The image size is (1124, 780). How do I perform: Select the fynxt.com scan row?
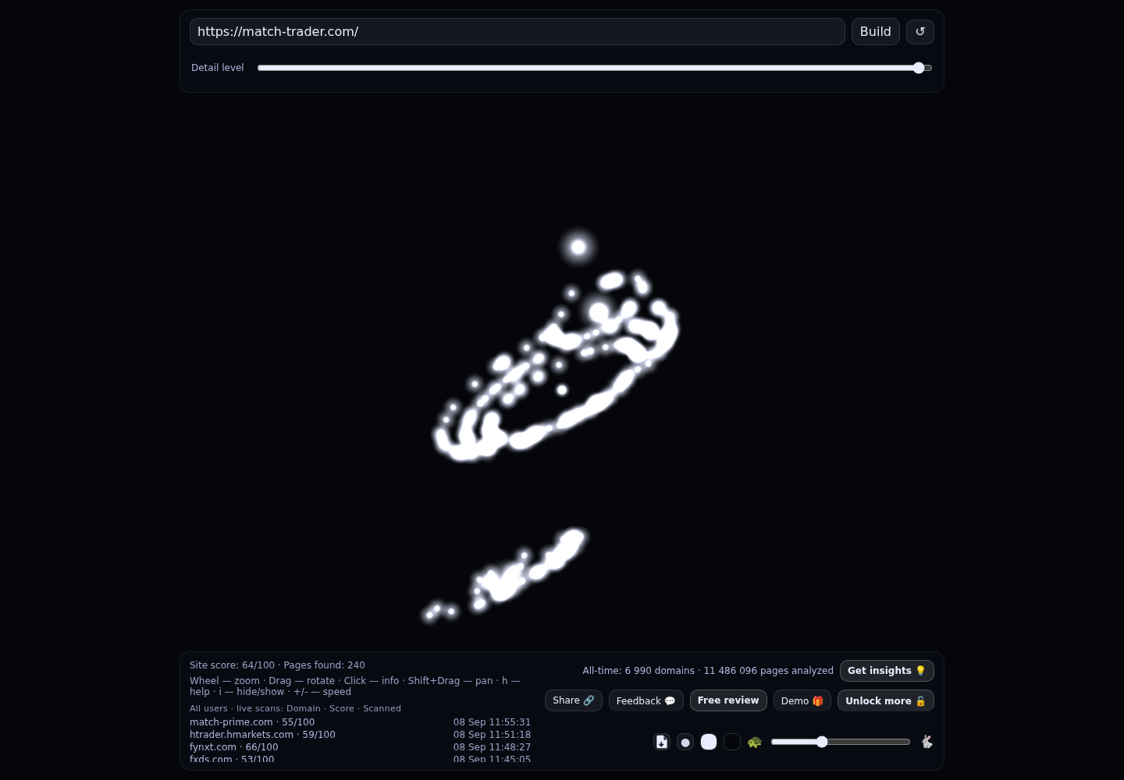coord(360,747)
